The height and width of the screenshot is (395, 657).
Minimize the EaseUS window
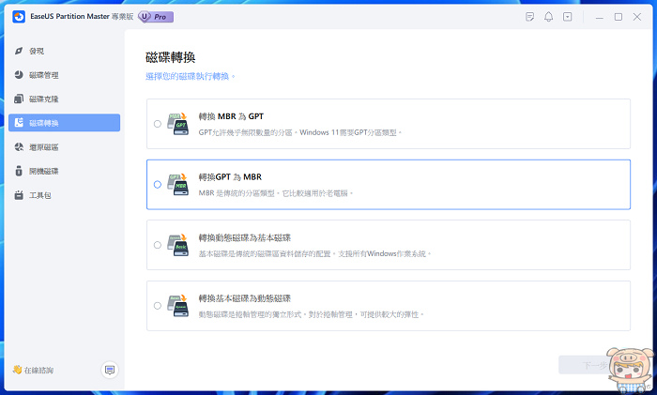599,17
